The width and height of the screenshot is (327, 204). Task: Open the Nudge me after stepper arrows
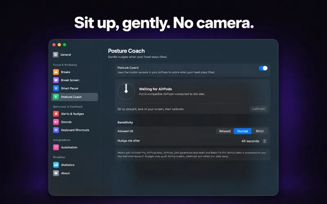click(264, 141)
